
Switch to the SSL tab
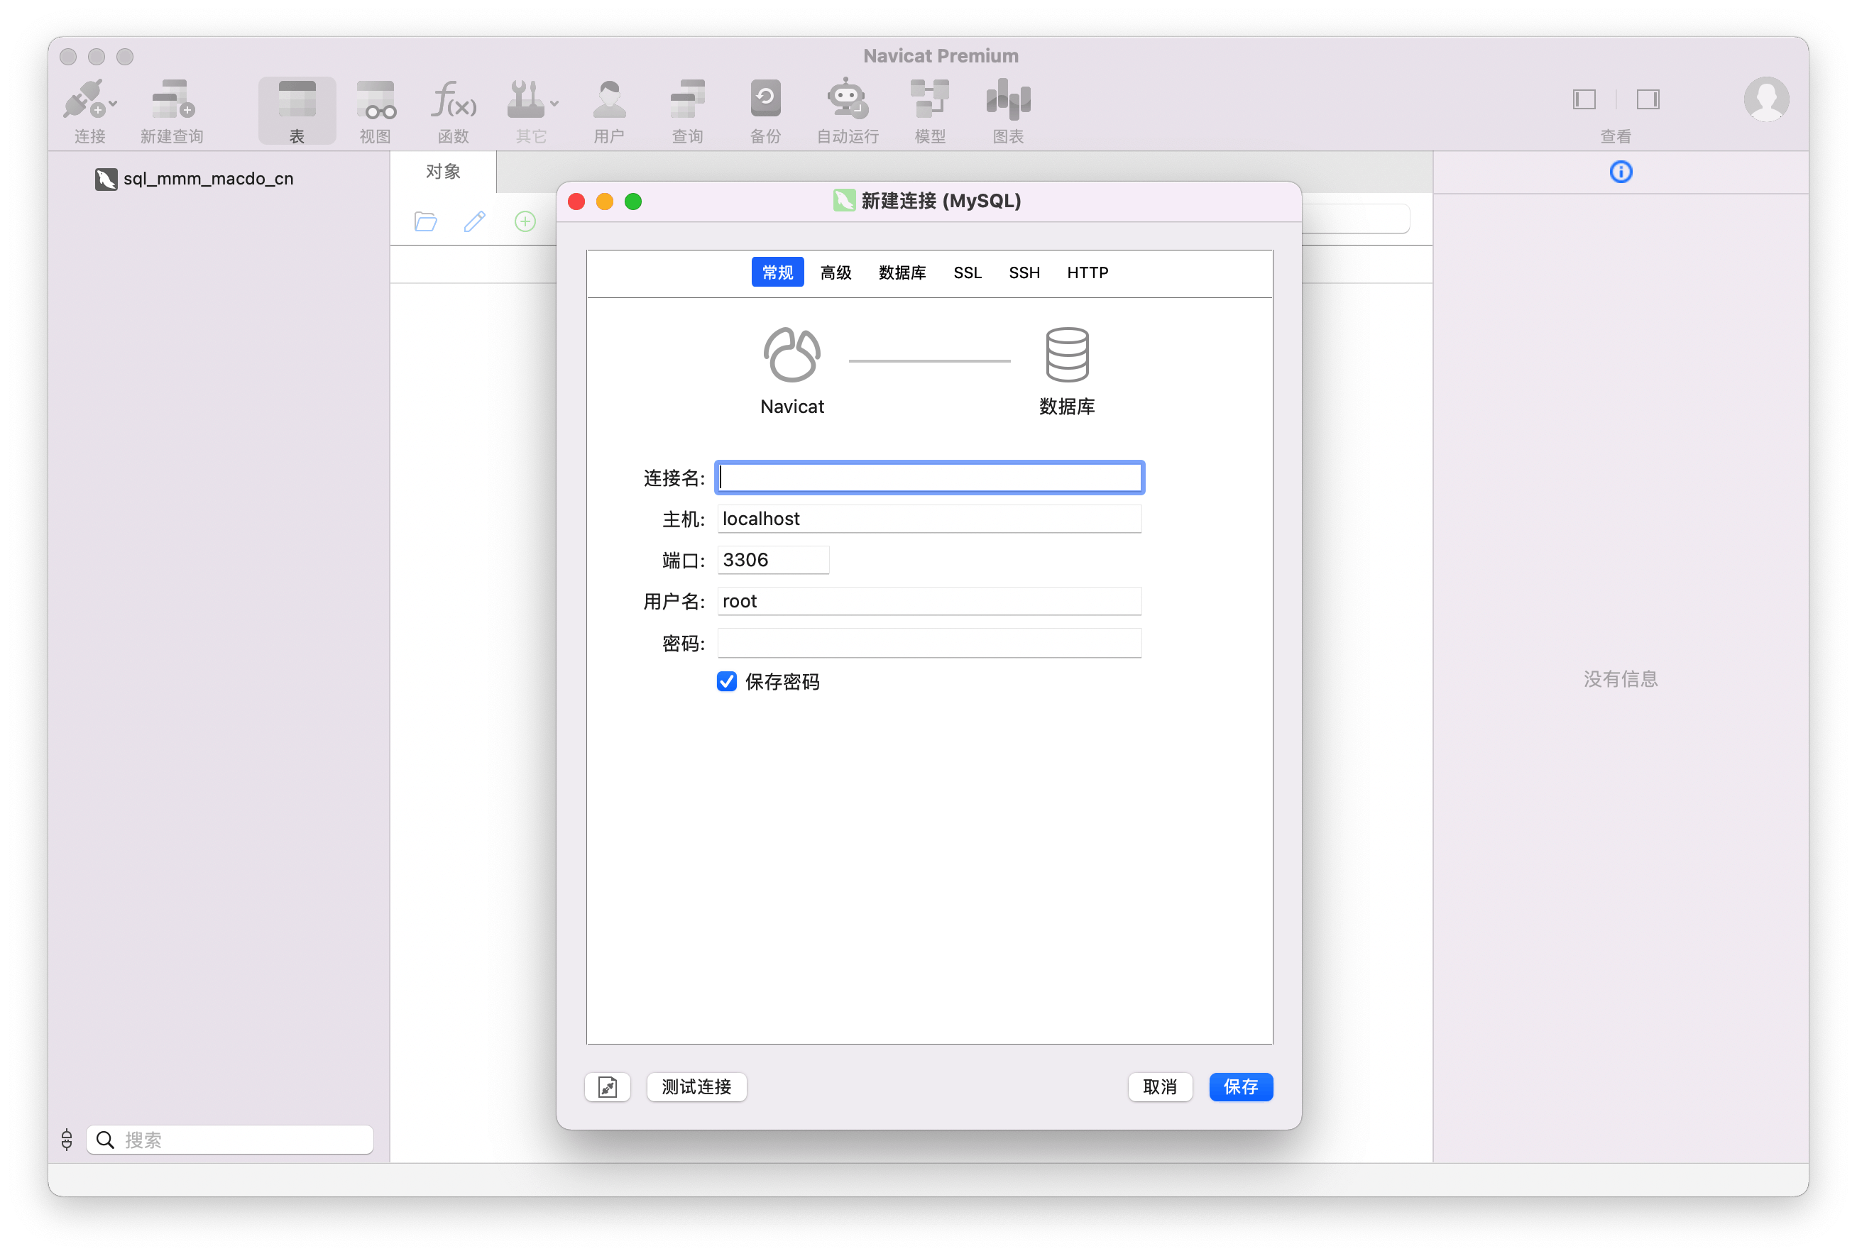click(x=968, y=272)
